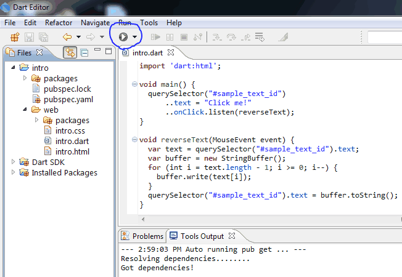This screenshot has width=402, height=277.
Task: Click Collapse All in Files view
Action: 84,52
